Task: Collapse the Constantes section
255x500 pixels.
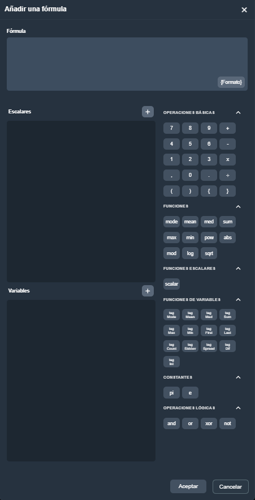Action: 238,378
